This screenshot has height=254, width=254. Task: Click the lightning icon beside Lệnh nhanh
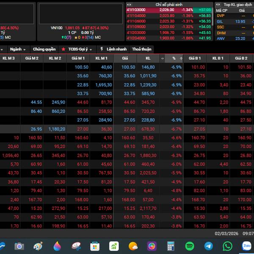pos(102,49)
